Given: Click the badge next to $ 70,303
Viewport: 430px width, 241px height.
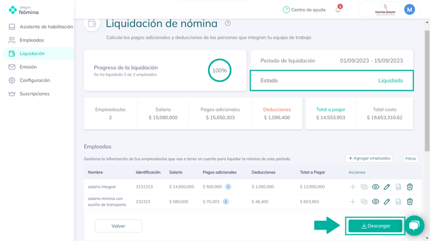Looking at the screenshot, I should point(226,201).
